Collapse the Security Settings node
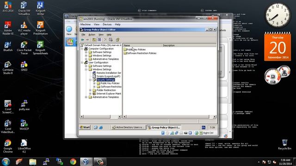The height and width of the screenshot is (166, 296). point(90,80)
